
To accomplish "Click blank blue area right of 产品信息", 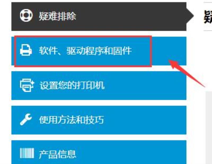I will pos(131,152).
